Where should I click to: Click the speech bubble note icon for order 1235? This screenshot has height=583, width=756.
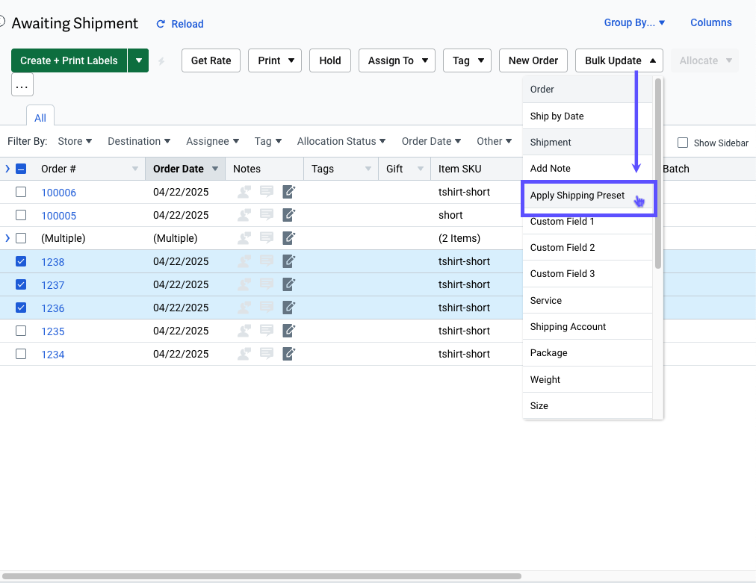267,331
